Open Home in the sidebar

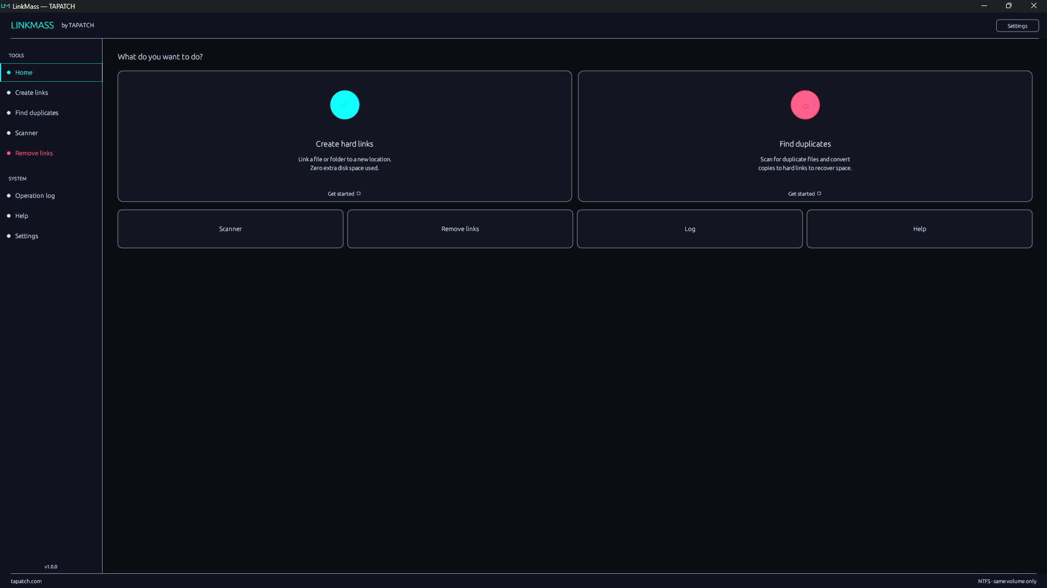point(51,72)
